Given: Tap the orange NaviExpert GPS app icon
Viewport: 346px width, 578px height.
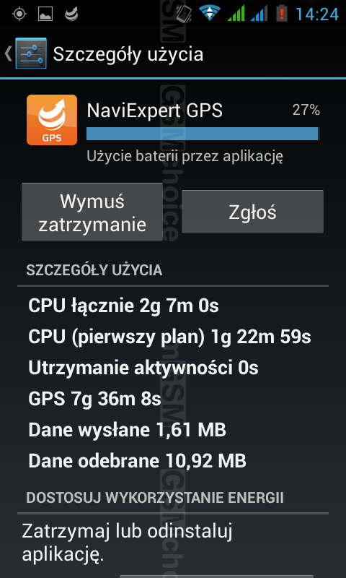Looking at the screenshot, I should pyautogui.click(x=52, y=120).
